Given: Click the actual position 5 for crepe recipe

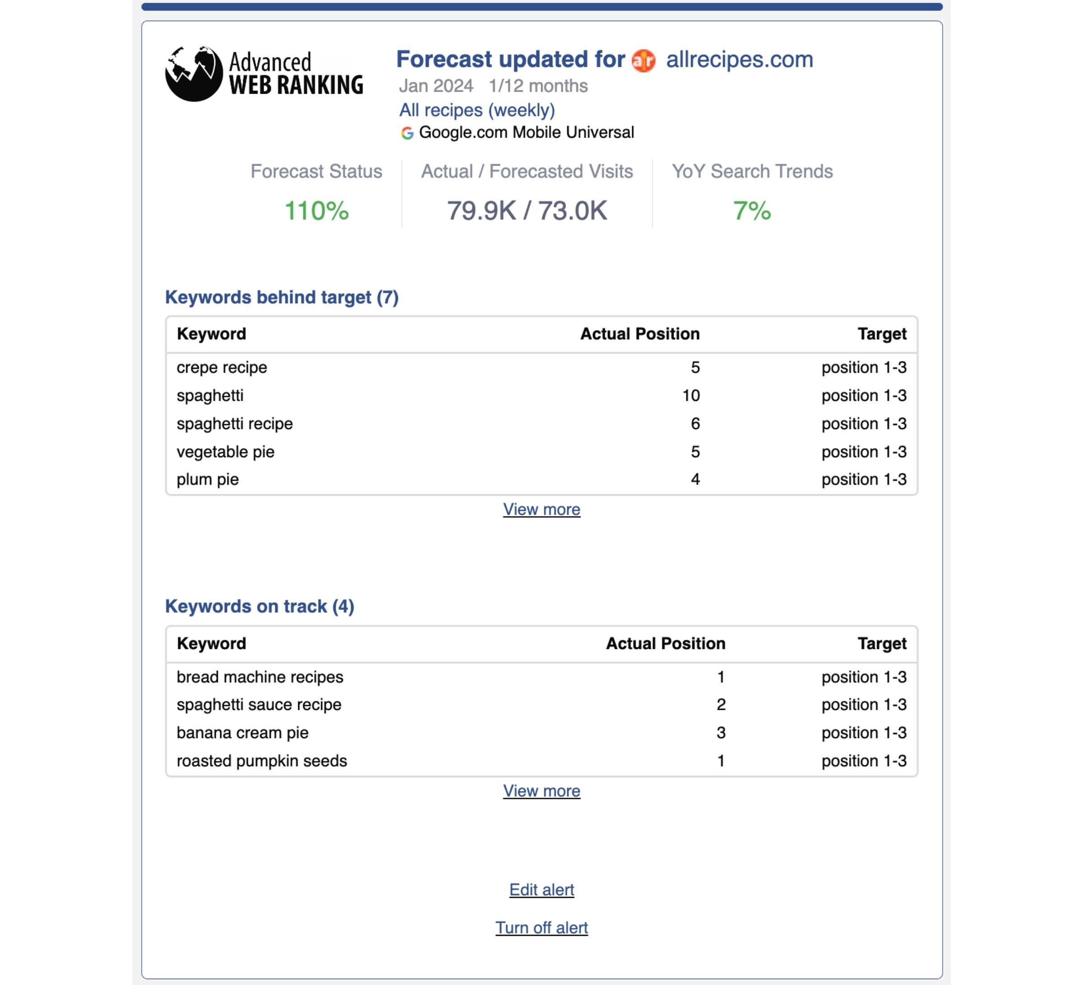Looking at the screenshot, I should pyautogui.click(x=695, y=367).
